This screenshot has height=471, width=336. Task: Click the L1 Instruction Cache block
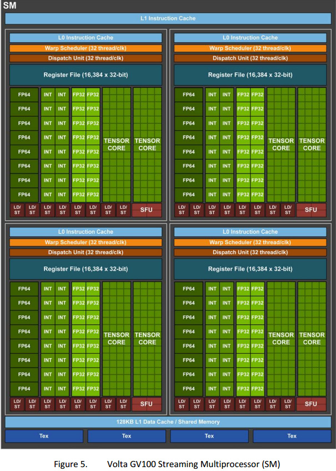click(168, 18)
